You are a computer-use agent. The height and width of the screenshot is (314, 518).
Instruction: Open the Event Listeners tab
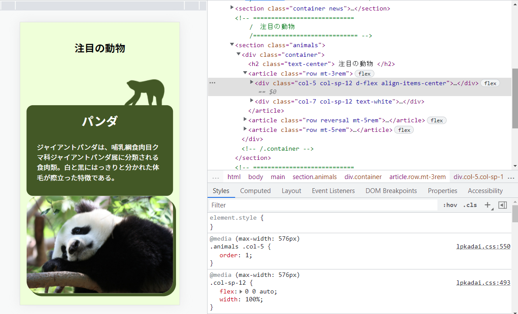[x=333, y=191]
